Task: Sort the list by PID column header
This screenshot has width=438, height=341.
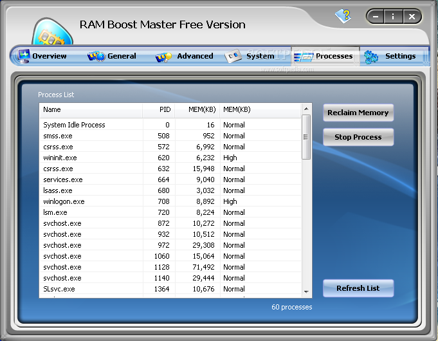Action: coord(159,110)
